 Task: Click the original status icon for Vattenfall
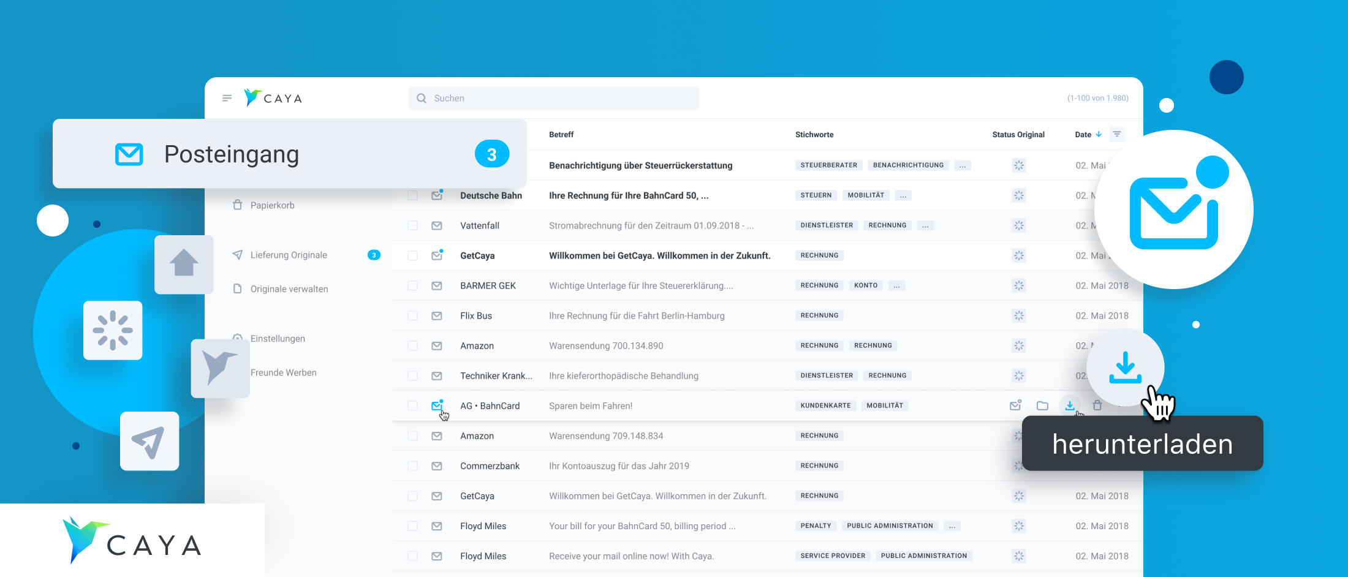tap(1019, 225)
